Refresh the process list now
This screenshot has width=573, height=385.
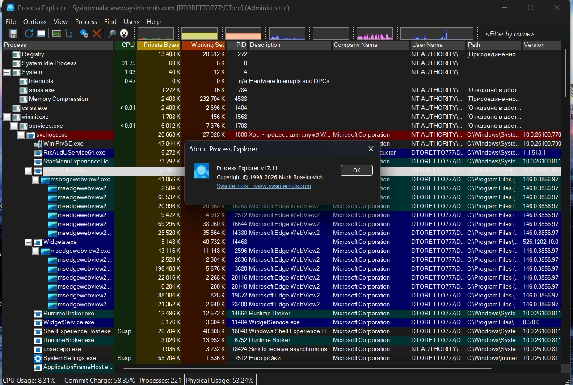[x=29, y=33]
